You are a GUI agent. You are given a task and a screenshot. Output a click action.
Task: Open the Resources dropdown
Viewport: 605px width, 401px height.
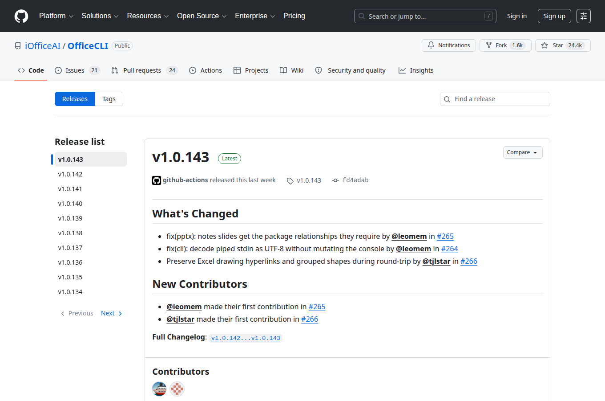click(x=148, y=16)
